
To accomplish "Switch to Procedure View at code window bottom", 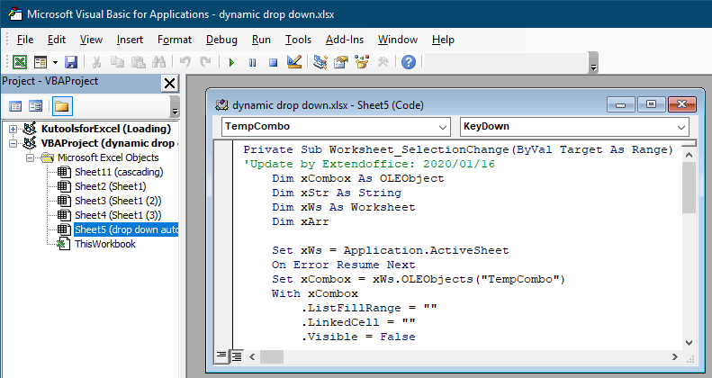I will coord(221,355).
